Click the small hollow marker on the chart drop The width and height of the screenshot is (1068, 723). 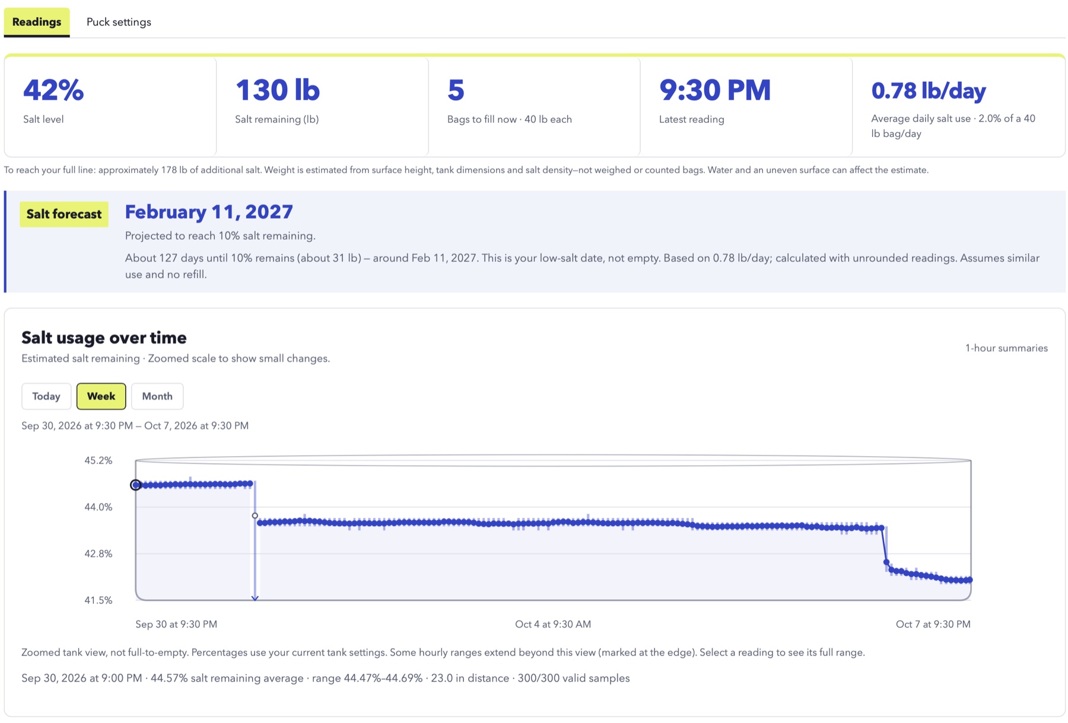pyautogui.click(x=255, y=516)
